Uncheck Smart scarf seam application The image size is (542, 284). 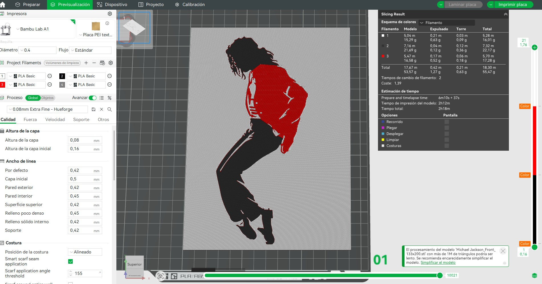tap(70, 261)
